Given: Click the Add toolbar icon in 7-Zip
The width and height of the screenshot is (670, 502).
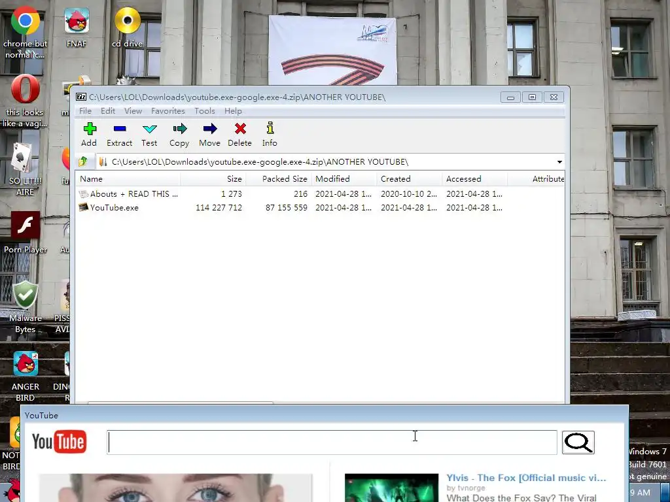Looking at the screenshot, I should click(89, 129).
